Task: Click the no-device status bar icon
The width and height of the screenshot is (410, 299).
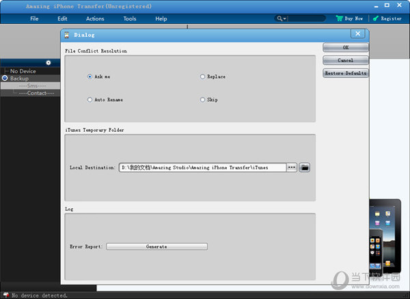Action: (6, 296)
